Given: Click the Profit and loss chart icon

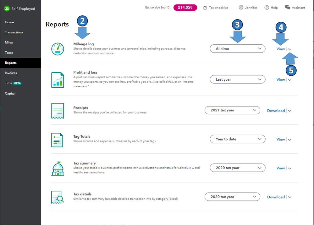Looking at the screenshot, I should tap(58, 80).
